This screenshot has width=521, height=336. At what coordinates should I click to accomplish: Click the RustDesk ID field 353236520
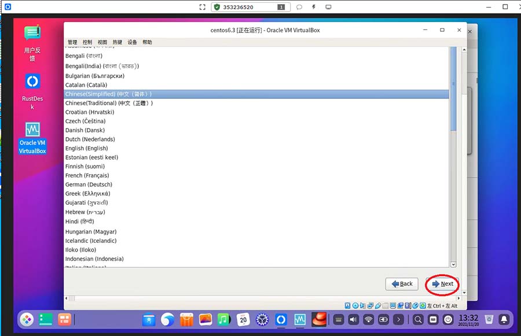coord(251,7)
